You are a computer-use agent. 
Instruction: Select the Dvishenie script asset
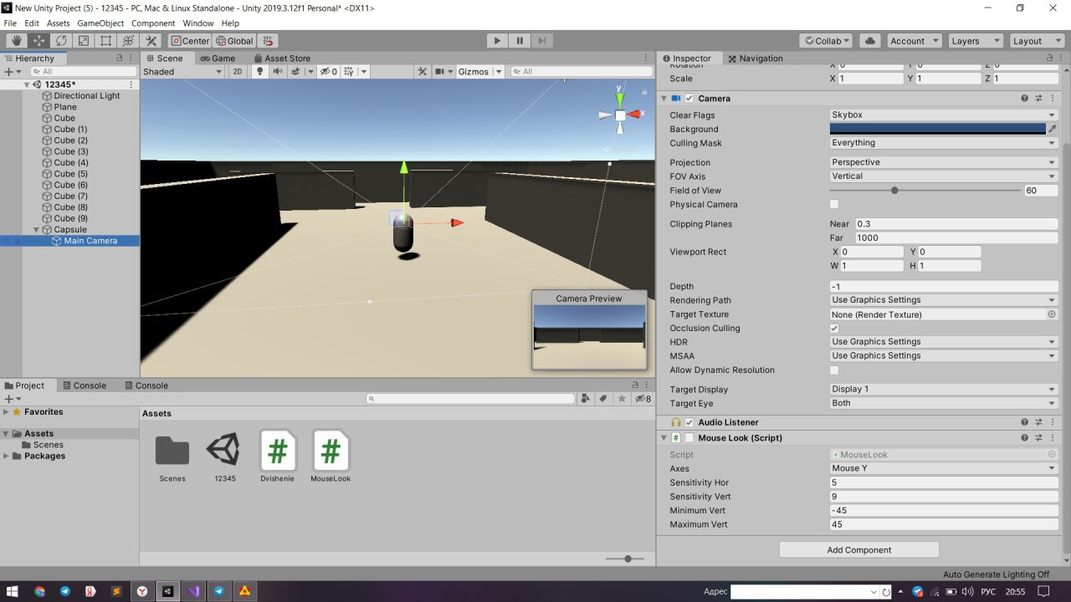277,457
